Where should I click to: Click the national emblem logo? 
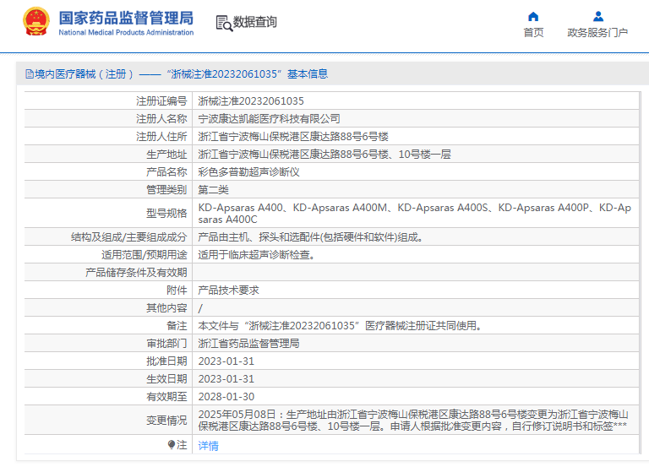click(36, 21)
